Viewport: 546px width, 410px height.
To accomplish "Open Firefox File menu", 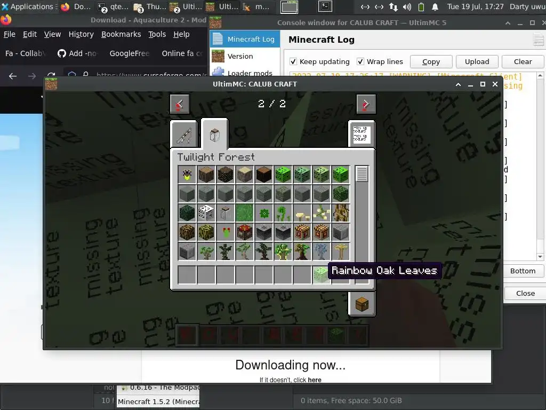I will 10,34.
